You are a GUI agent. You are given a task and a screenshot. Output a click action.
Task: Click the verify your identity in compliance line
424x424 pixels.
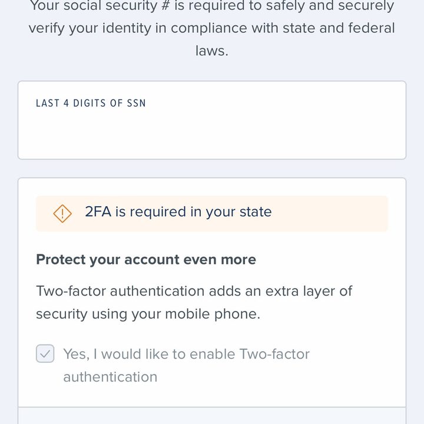[212, 28]
